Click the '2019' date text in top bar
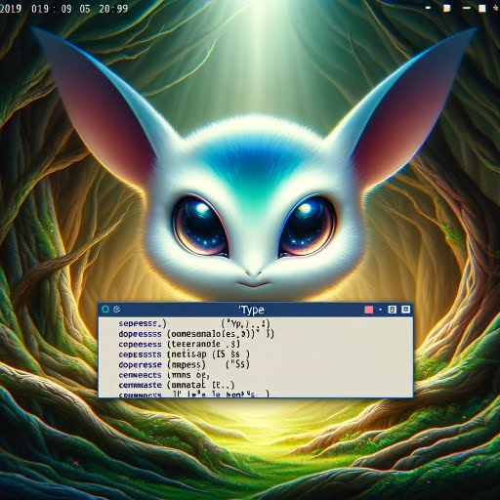This screenshot has height=500, width=500. (x=11, y=8)
